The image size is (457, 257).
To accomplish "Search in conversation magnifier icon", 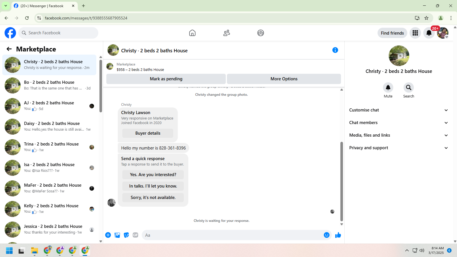I will [x=409, y=87].
